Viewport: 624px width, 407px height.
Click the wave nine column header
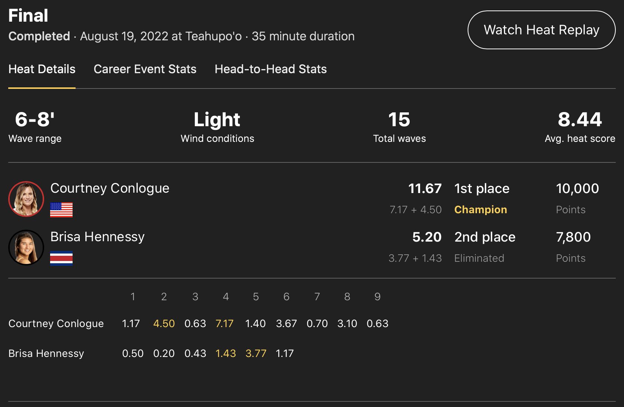(377, 296)
